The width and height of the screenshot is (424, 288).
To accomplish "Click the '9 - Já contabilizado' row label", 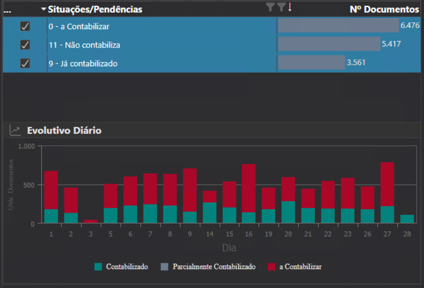I will tap(83, 64).
